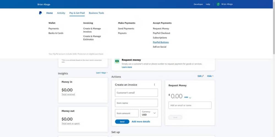Open Create & Manage Invoices

92,30
